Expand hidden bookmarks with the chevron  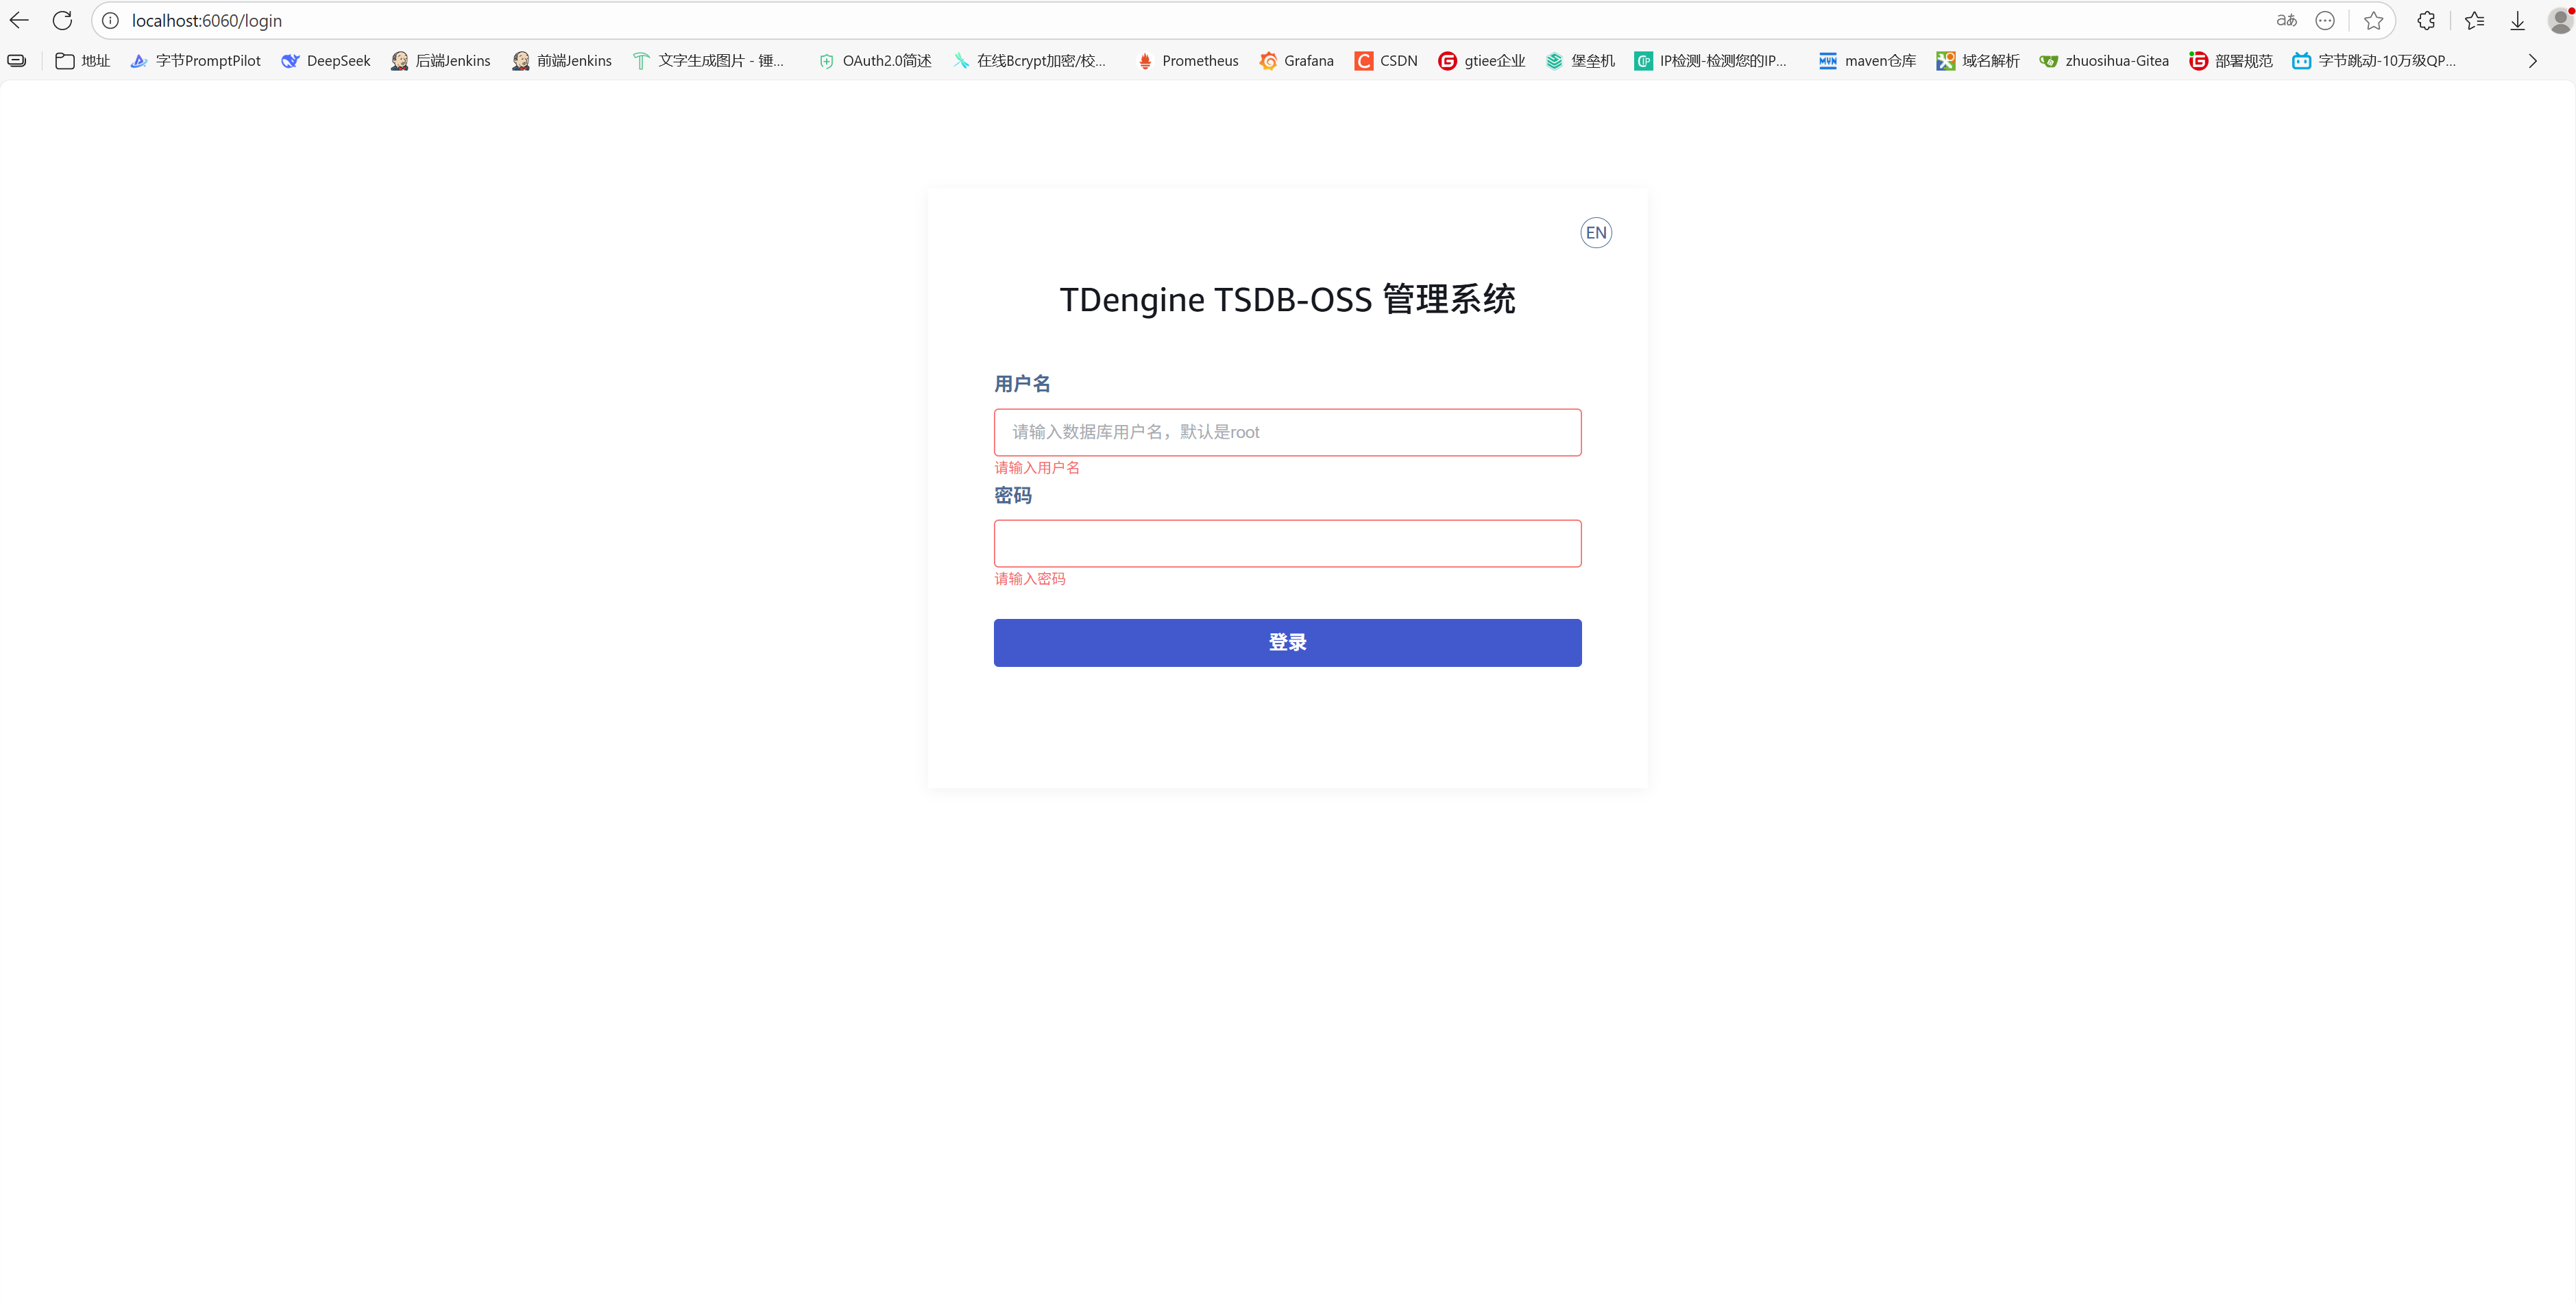coord(2532,60)
